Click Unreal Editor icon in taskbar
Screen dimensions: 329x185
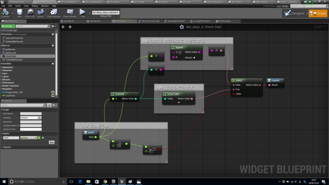tap(122, 182)
